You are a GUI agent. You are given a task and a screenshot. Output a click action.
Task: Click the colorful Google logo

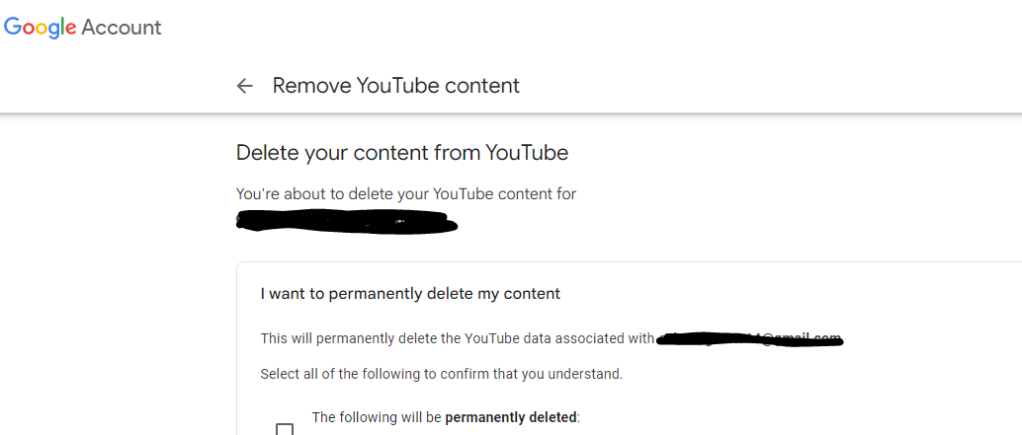[x=41, y=28]
